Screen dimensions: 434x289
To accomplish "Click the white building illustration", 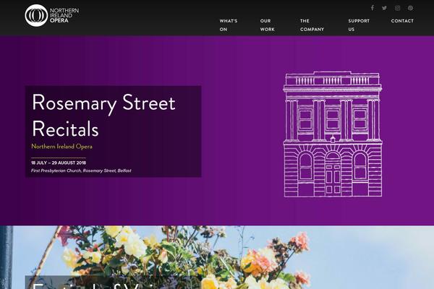I will point(333,134).
